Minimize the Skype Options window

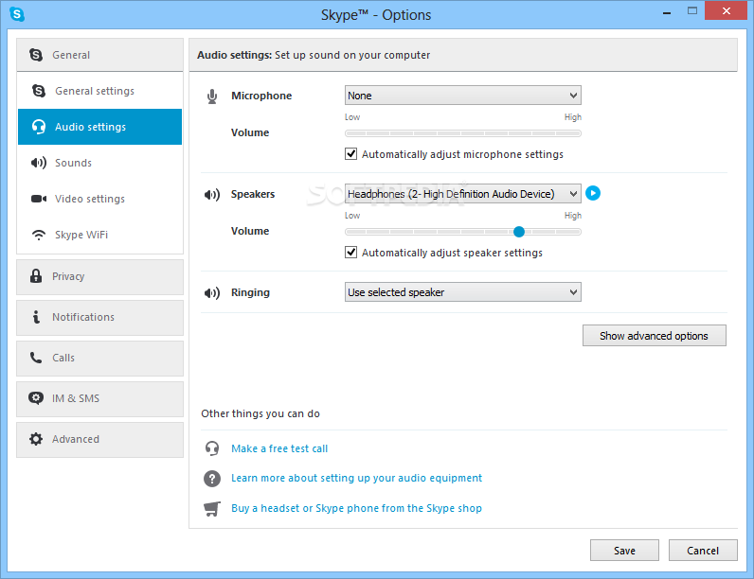pyautogui.click(x=667, y=13)
